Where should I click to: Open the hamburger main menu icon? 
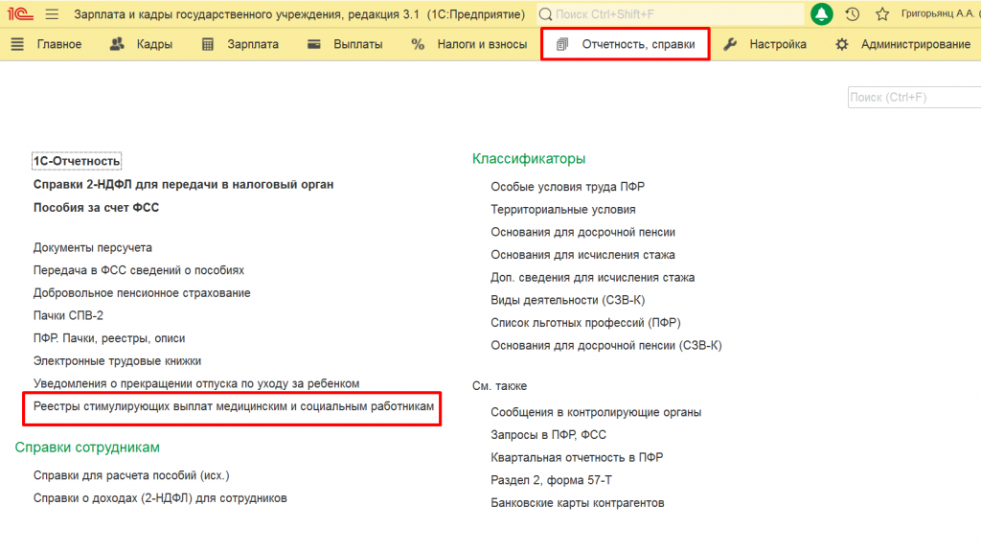(x=52, y=14)
